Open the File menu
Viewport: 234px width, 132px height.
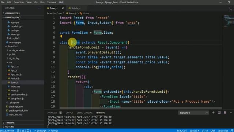coord(3,2)
